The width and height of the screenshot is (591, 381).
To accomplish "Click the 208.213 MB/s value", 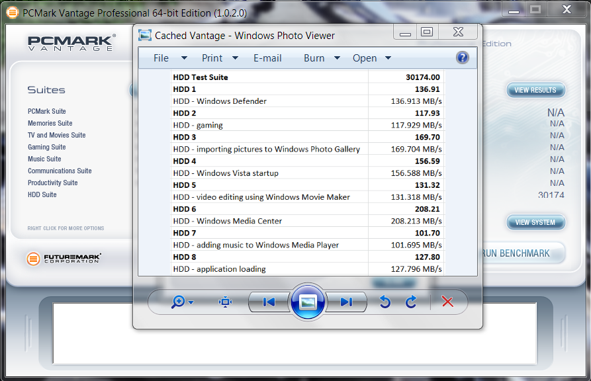I will click(x=416, y=221).
